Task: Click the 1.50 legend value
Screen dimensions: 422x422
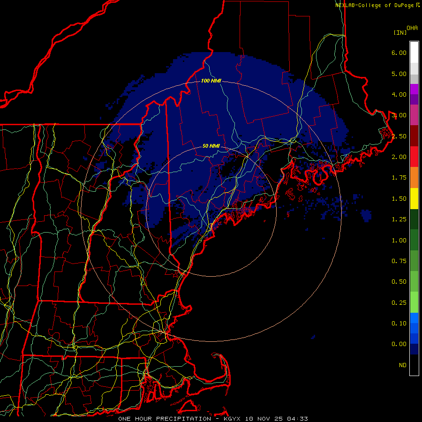Action: [399, 199]
